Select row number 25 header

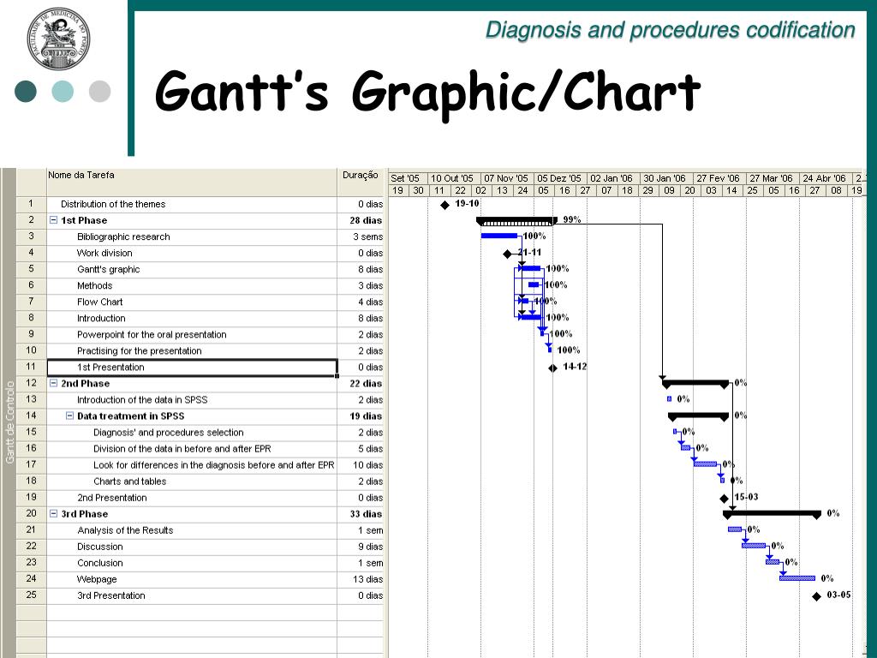tap(32, 595)
